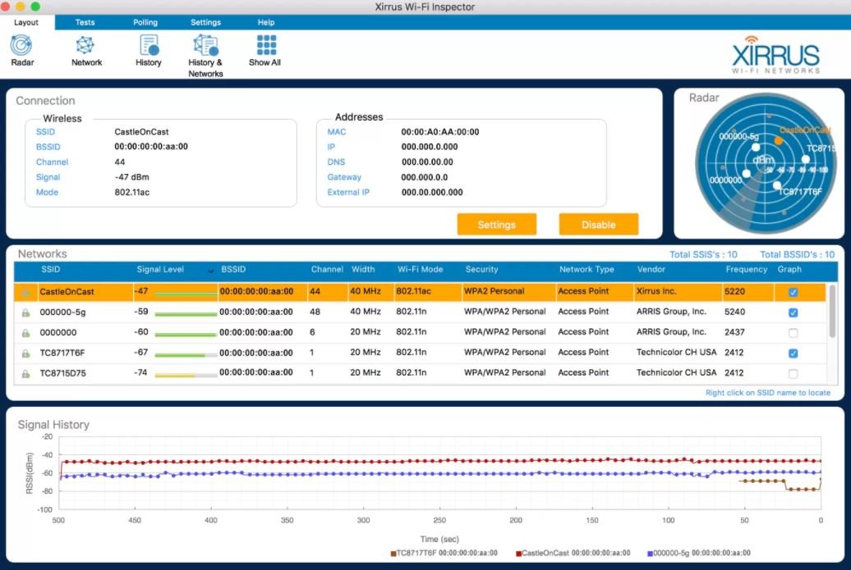Select the History layout icon

pyautogui.click(x=149, y=45)
